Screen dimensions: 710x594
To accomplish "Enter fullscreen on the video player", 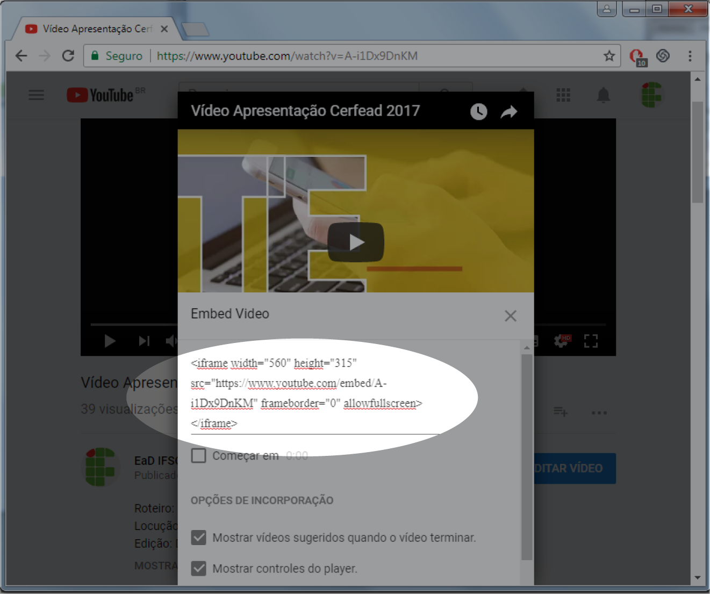I will (591, 341).
